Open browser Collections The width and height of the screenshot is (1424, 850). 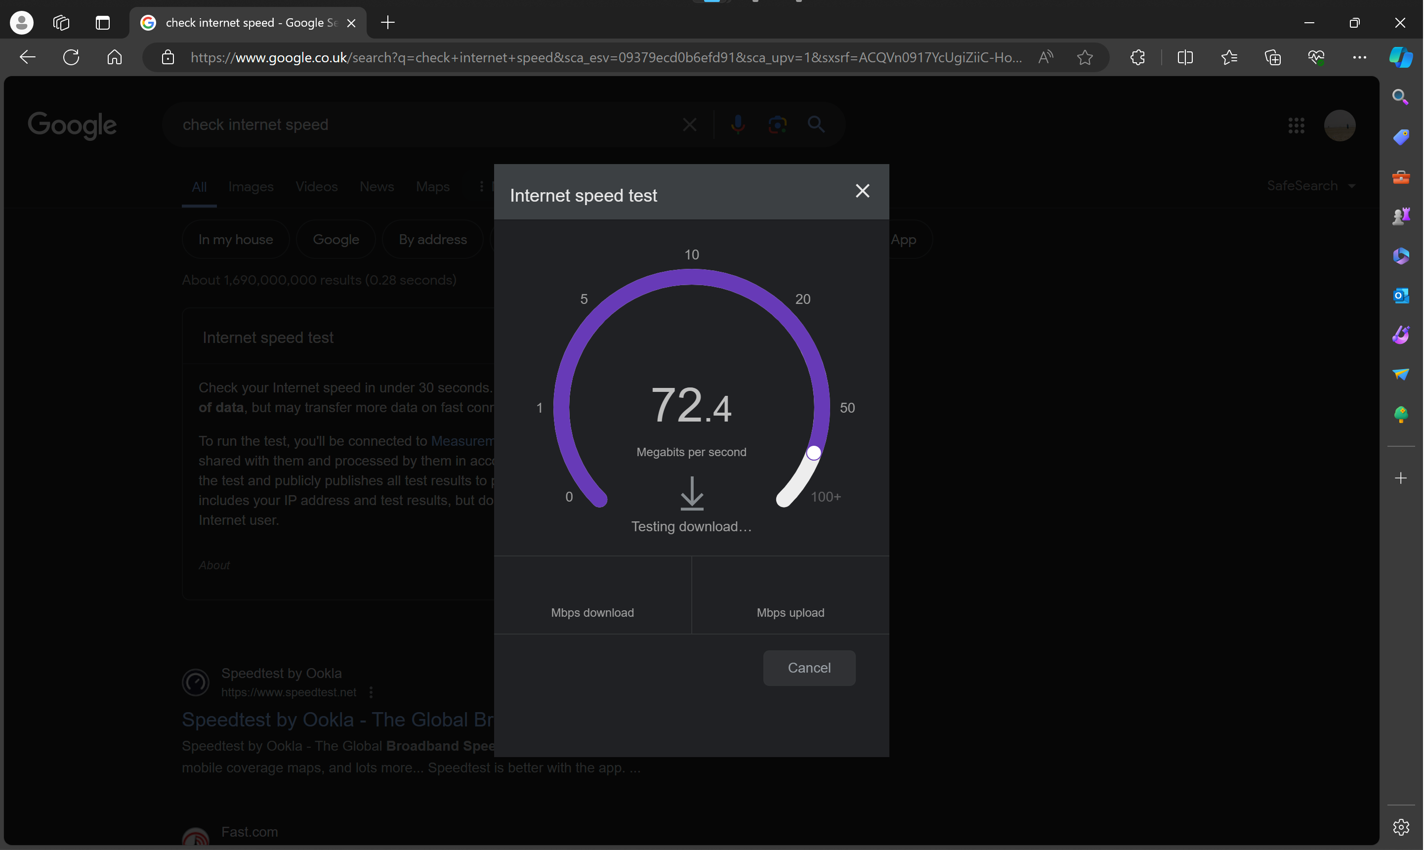(1272, 57)
